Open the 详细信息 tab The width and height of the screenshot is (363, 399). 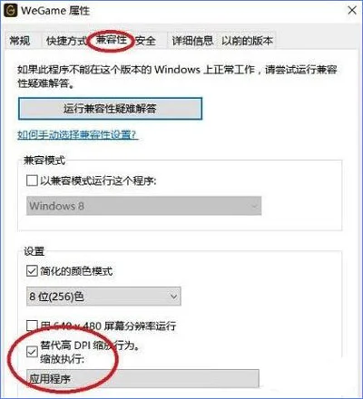tap(192, 41)
